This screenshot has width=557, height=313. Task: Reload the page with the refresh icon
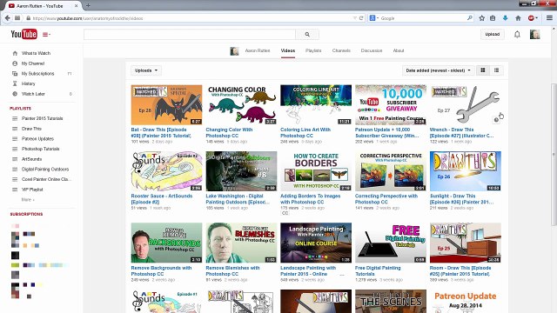click(362, 18)
